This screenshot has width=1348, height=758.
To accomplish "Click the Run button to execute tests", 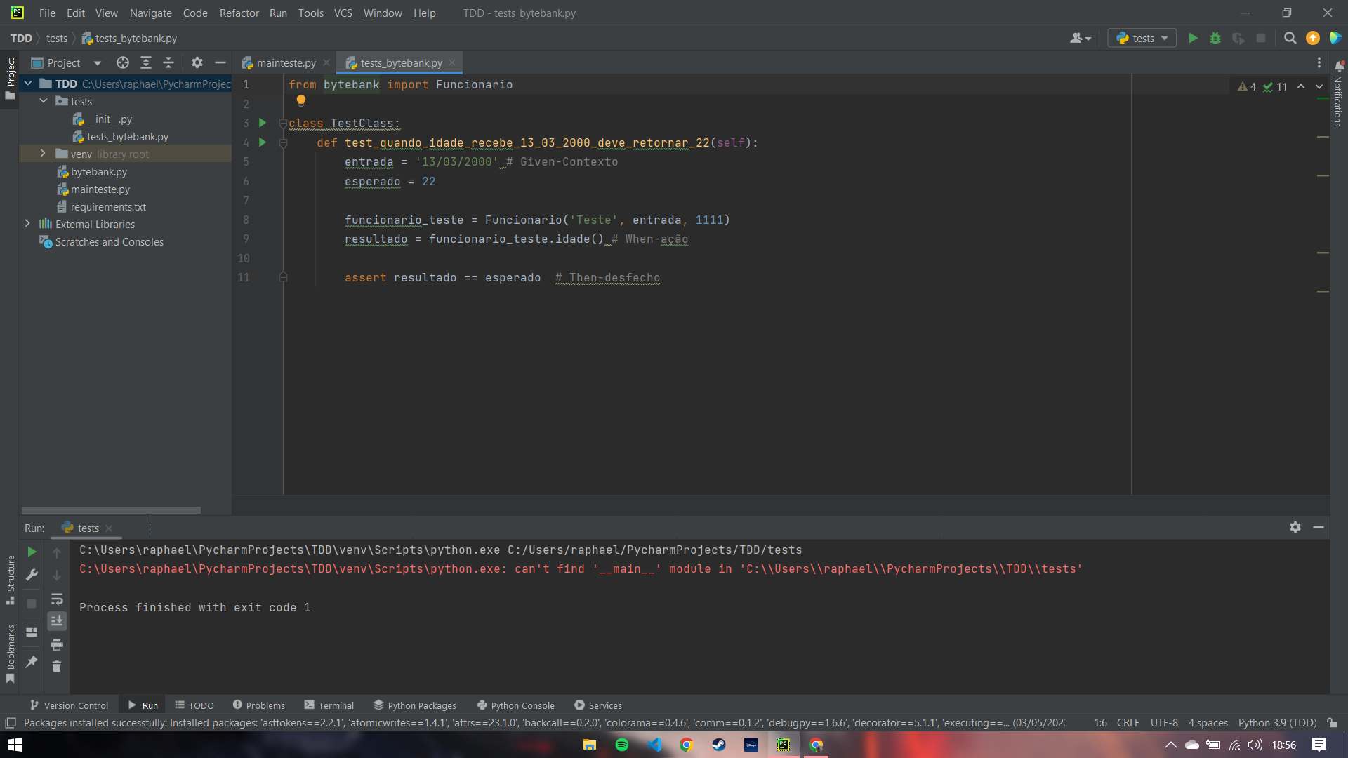I will coord(1194,38).
